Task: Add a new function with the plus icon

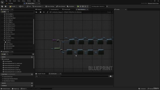Action: click(x=32, y=74)
